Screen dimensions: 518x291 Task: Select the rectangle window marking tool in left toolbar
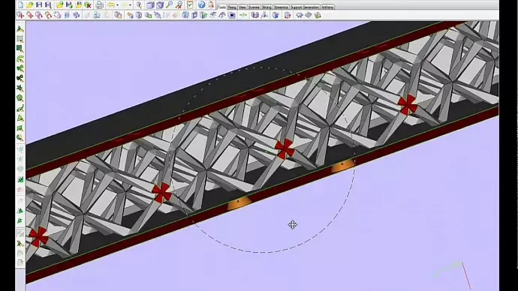[x=20, y=38]
